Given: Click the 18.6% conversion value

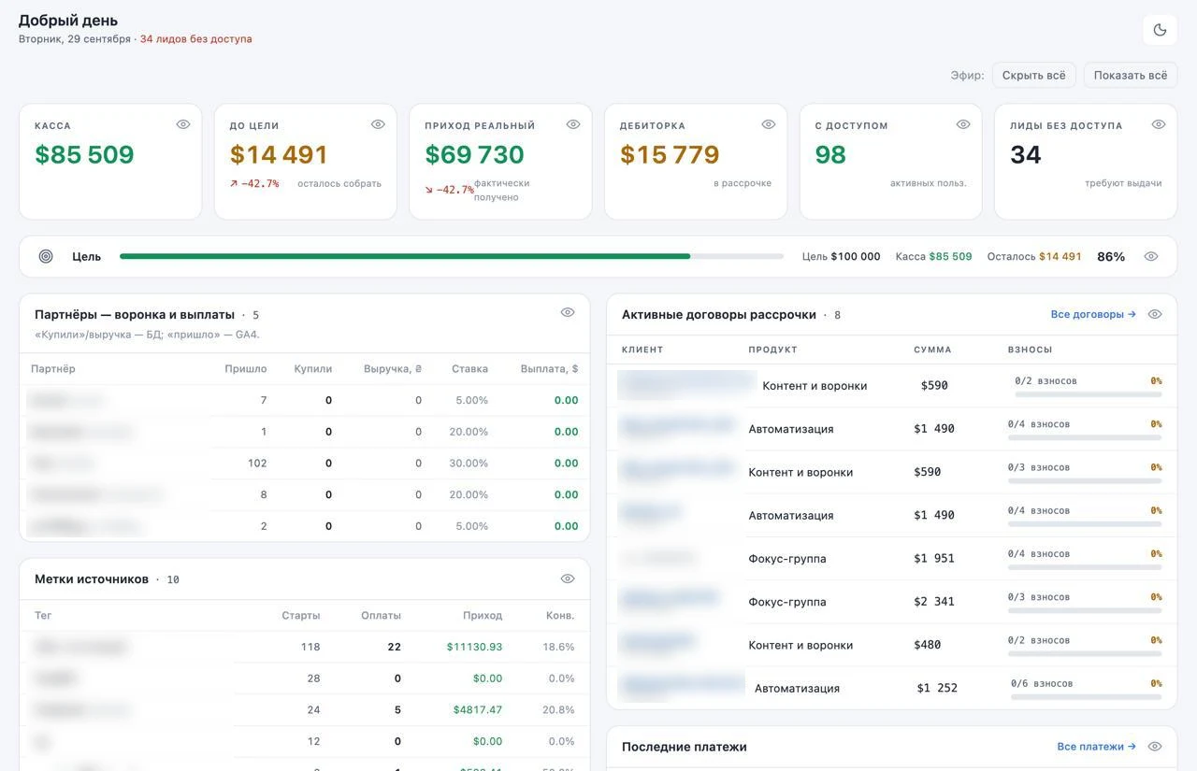Looking at the screenshot, I should [558, 647].
